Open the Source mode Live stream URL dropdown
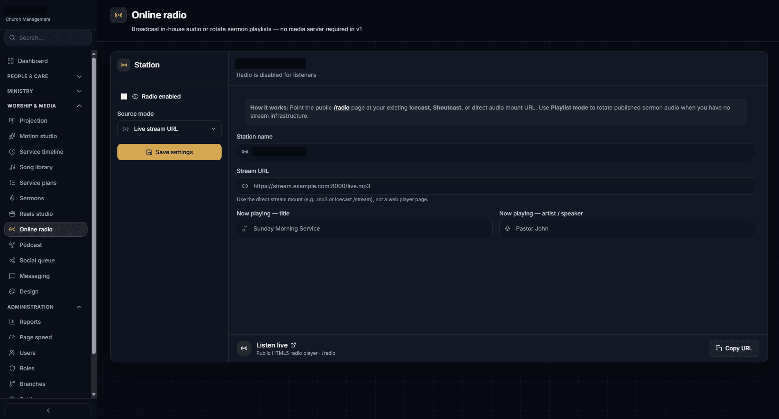 (x=169, y=129)
